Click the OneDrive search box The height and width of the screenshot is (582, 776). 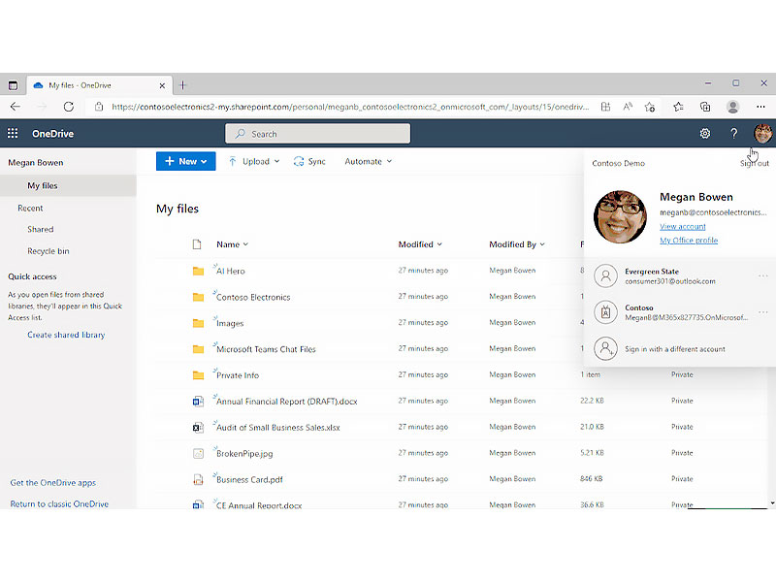(317, 134)
